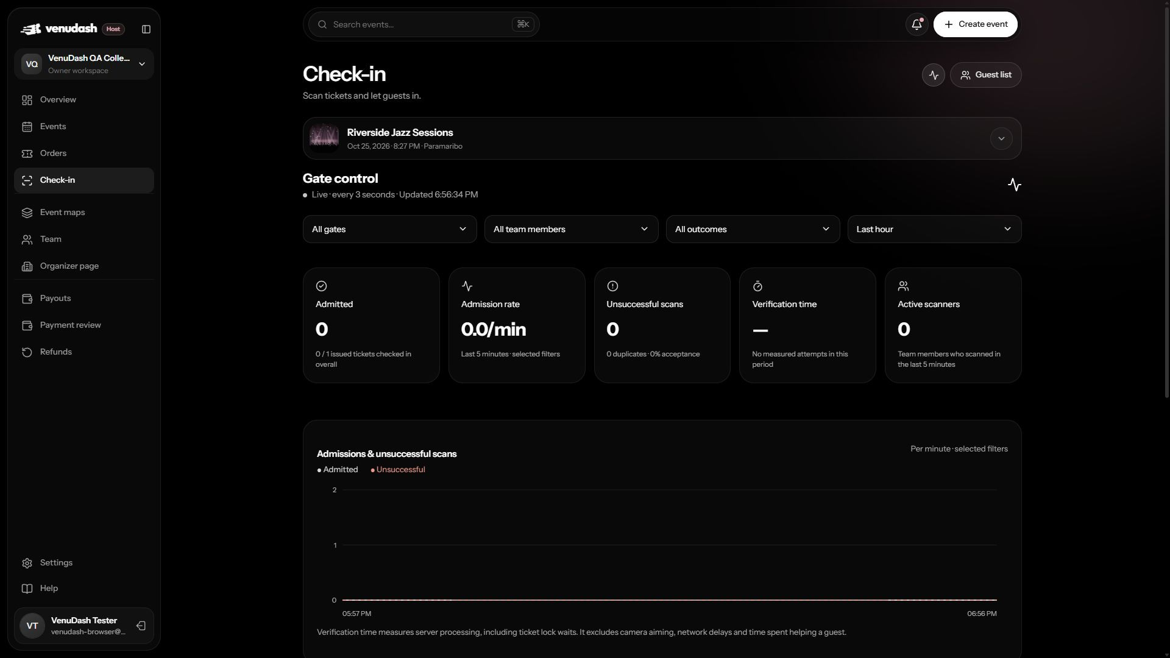This screenshot has width=1170, height=658.
Task: Click the log out icon next to VenuDash Tester
Action: click(x=141, y=626)
